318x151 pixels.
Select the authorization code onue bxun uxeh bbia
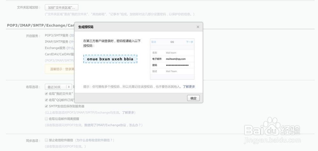110,59
